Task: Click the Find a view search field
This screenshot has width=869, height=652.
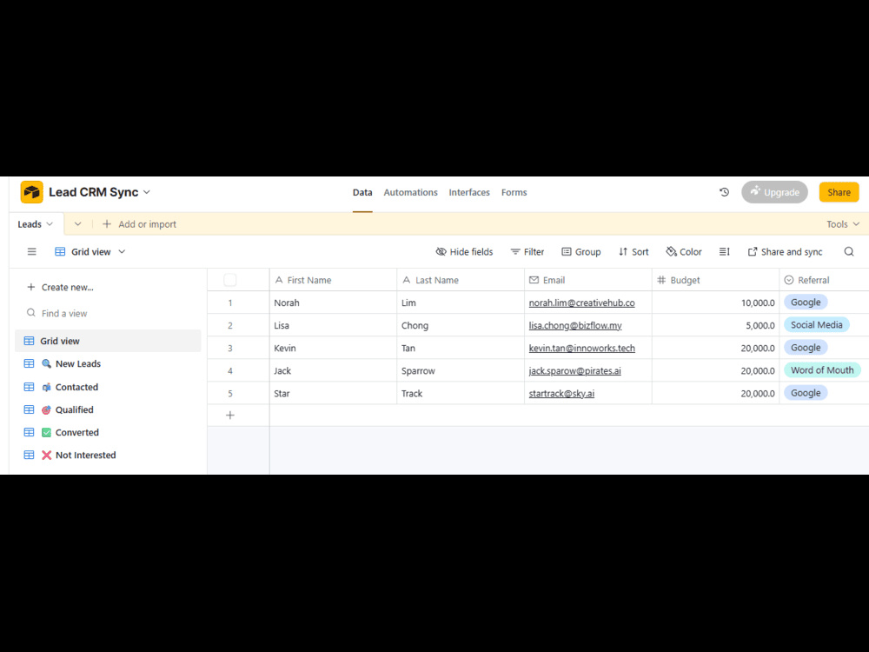Action: [108, 313]
